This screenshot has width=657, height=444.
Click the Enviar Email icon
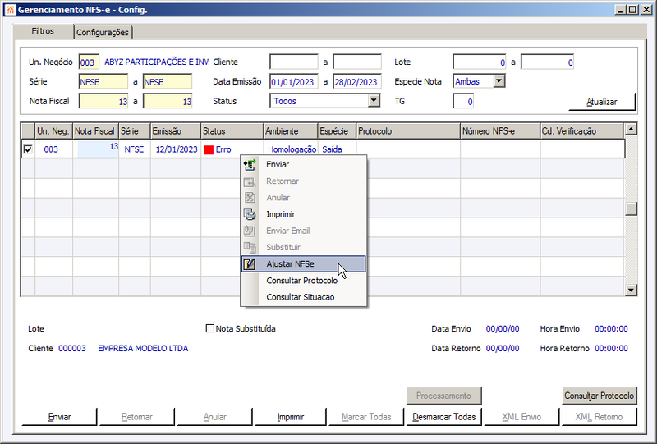click(x=250, y=231)
